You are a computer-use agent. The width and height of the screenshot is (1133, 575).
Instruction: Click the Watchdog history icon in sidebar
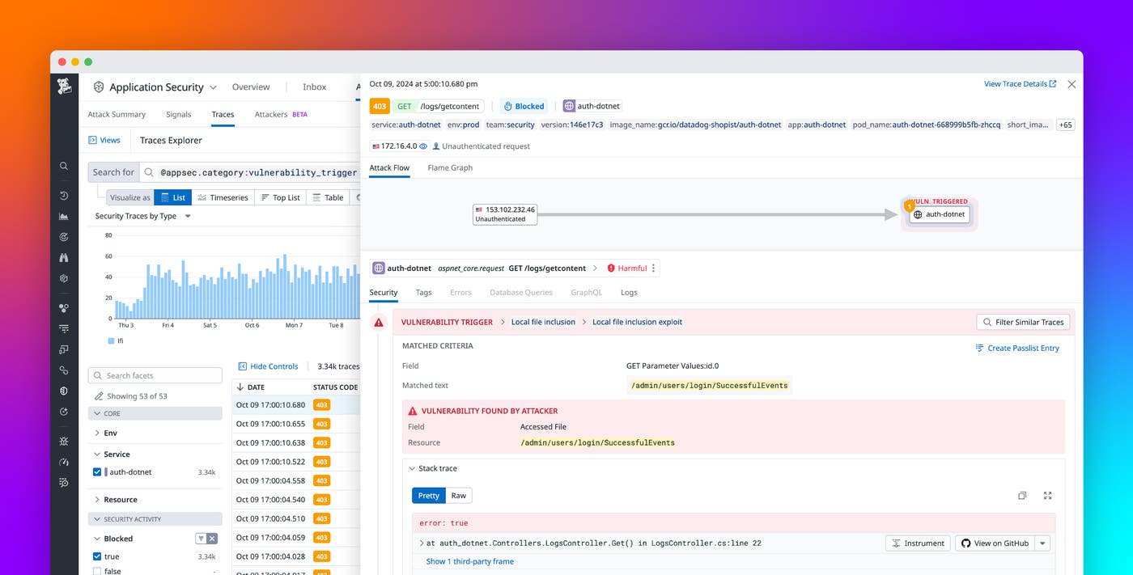point(63,195)
